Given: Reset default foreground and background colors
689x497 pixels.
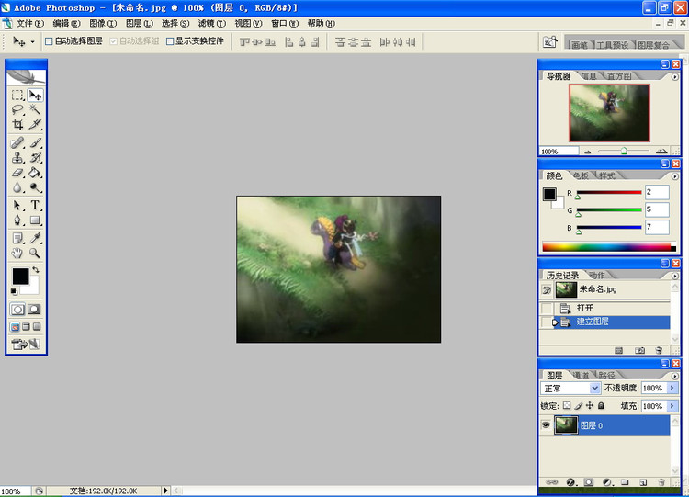Looking at the screenshot, I should (x=14, y=291).
